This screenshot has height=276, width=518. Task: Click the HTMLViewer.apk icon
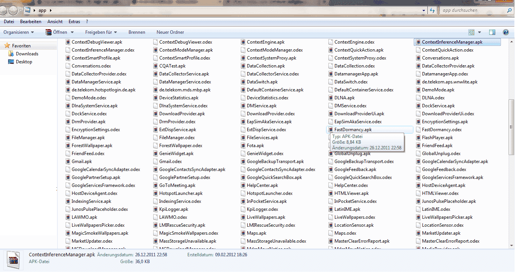[330, 193]
